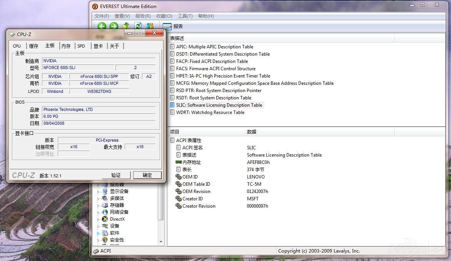Expand the 多媒体 tree node
The height and width of the screenshot is (261, 451).
tap(99, 199)
